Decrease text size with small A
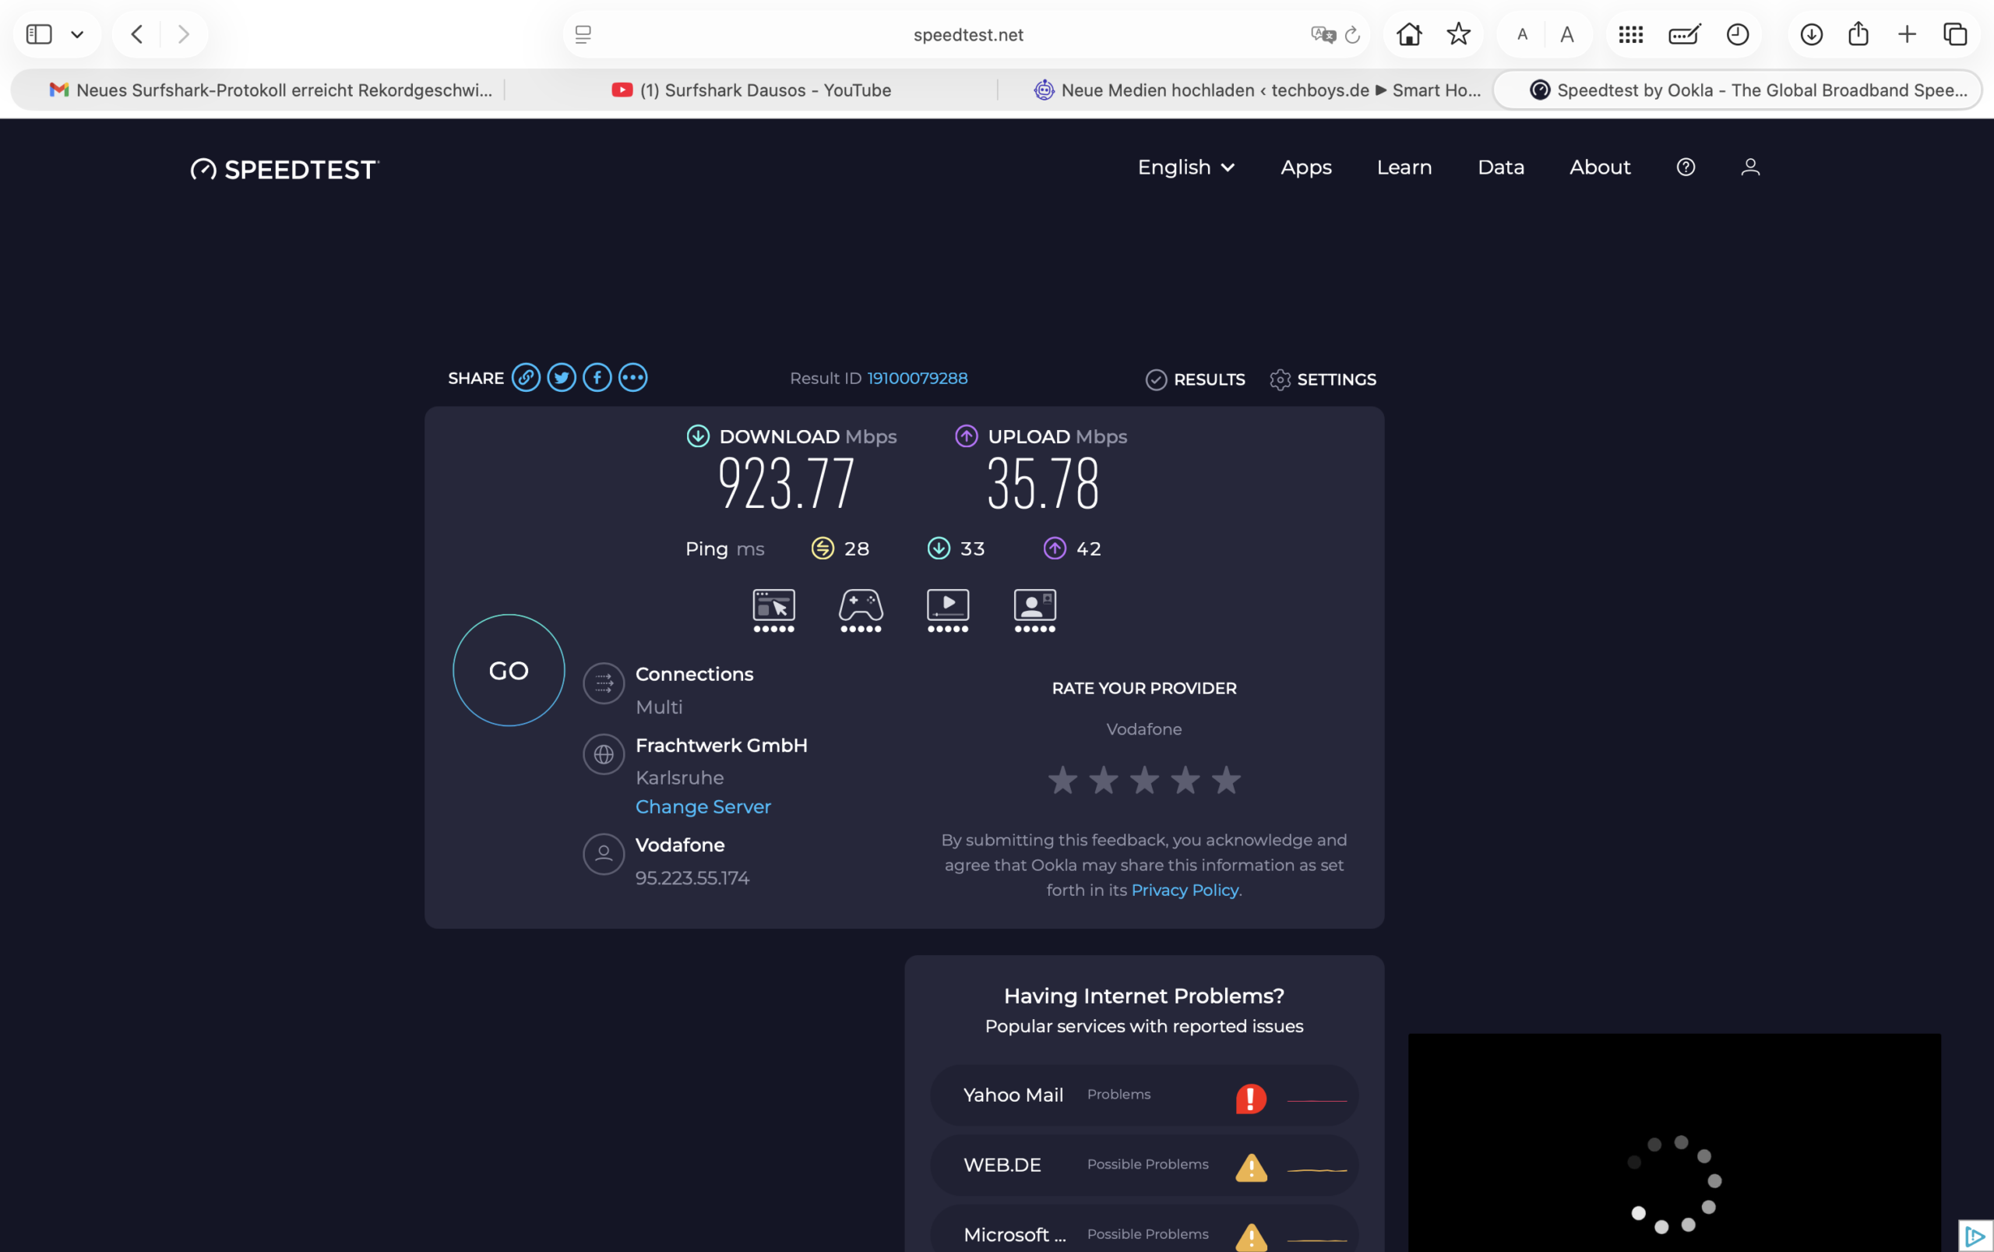The image size is (1994, 1252). 1522,35
